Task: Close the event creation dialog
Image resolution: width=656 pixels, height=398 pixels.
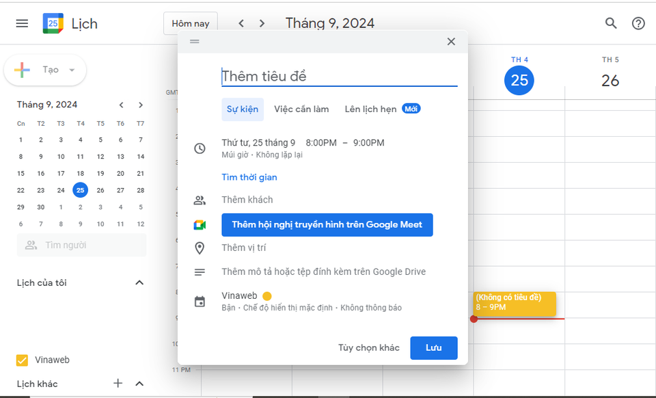Action: [451, 42]
